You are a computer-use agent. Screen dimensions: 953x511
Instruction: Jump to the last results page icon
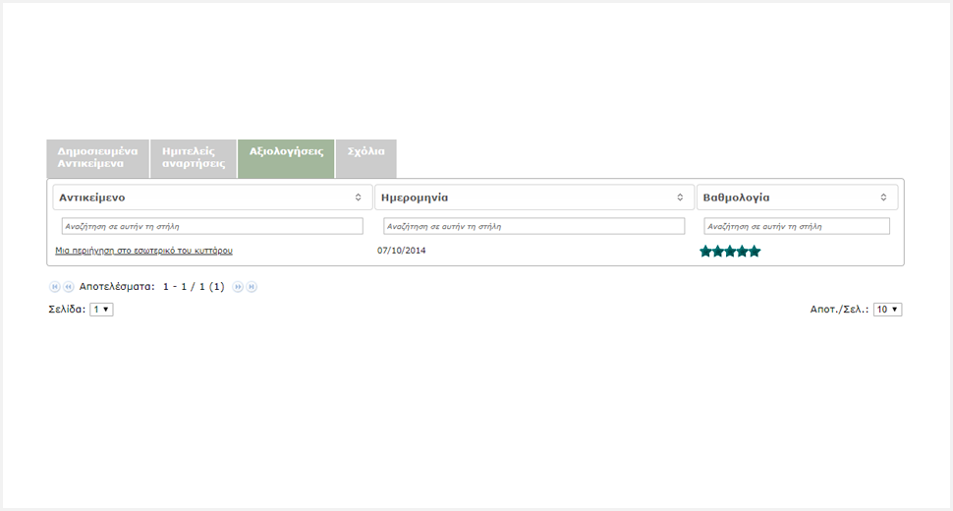coord(252,287)
